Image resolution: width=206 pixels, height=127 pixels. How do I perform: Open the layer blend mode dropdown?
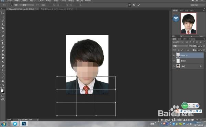tap(180, 46)
